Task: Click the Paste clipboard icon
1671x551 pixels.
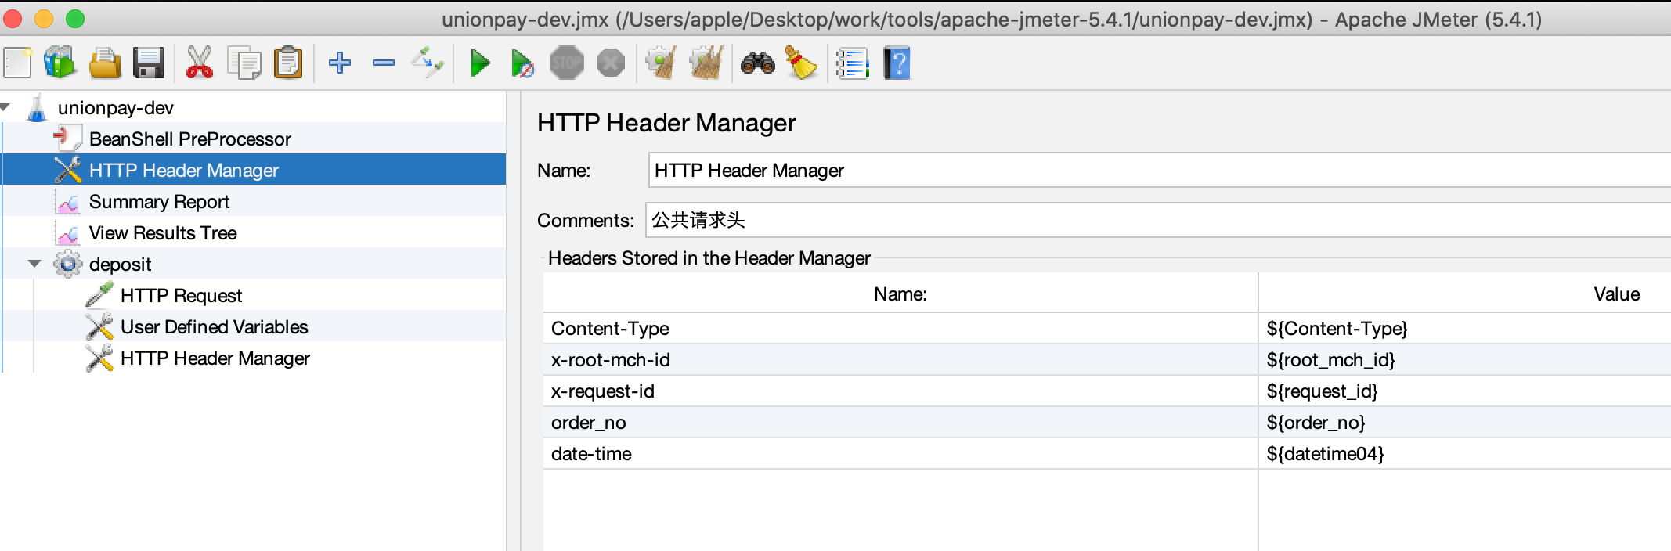Action: [x=287, y=63]
